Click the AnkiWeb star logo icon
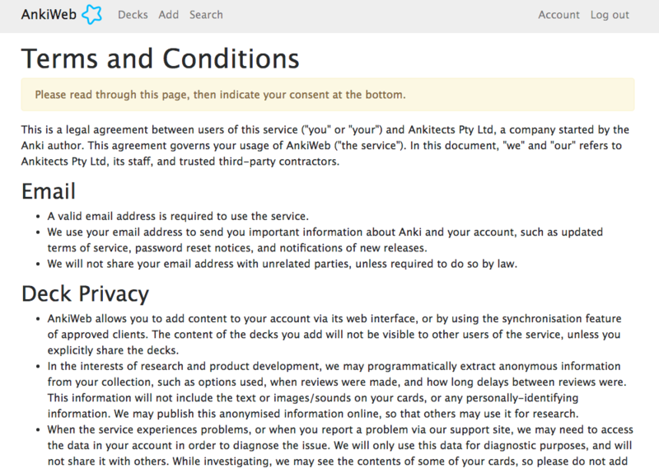Screen dimensions: 659x469 [91, 15]
